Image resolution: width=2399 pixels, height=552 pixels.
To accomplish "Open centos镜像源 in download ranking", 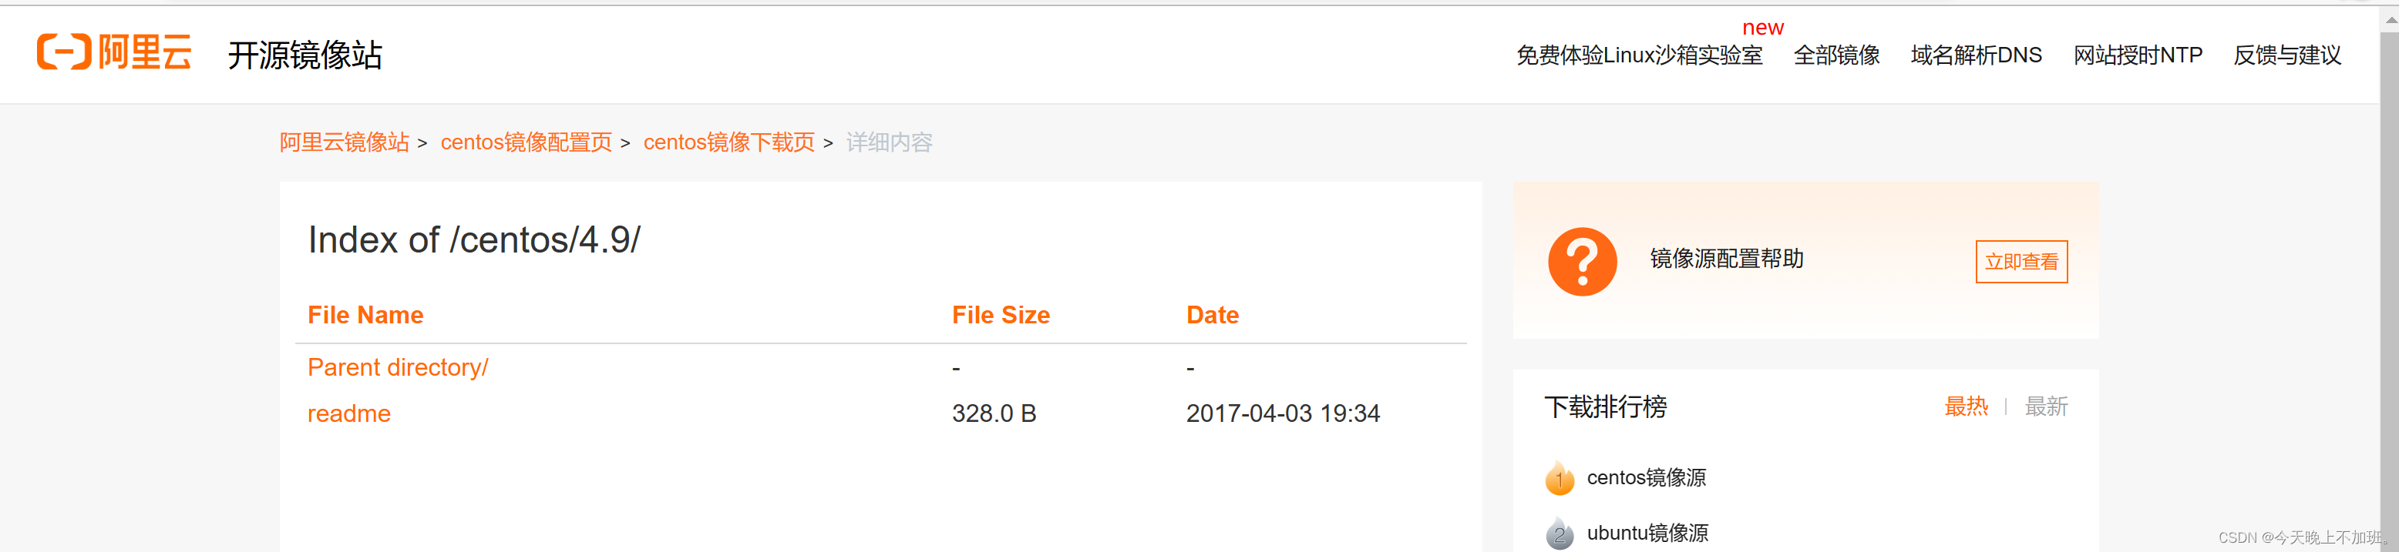I will point(1646,477).
